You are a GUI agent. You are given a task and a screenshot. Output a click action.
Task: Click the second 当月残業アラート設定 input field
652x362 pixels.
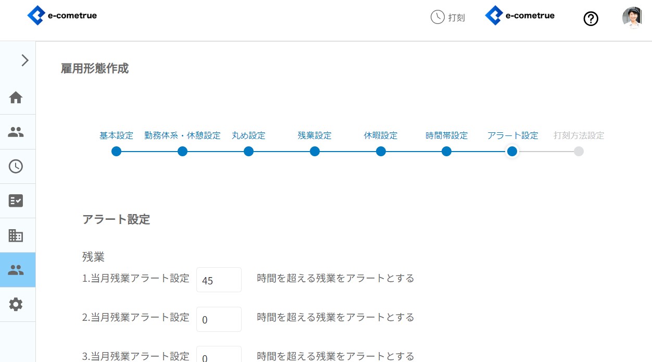click(219, 320)
